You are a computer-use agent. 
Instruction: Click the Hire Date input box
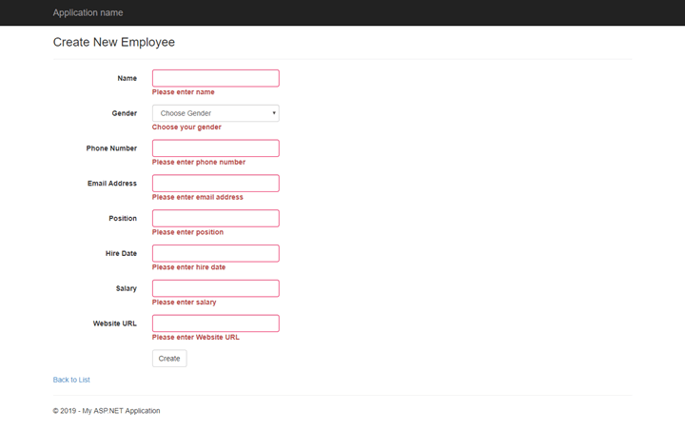[x=215, y=253]
